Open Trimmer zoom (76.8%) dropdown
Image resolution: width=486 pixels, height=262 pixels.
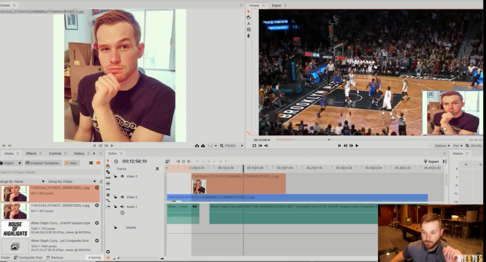[x=232, y=146]
